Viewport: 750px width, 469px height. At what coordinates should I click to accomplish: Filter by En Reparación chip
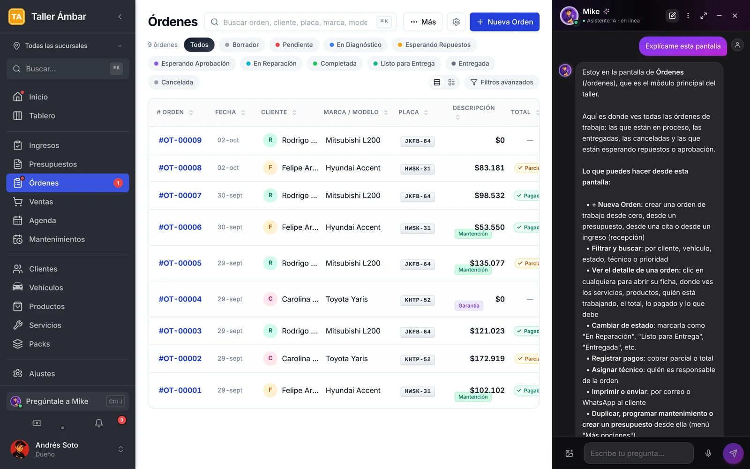271,64
